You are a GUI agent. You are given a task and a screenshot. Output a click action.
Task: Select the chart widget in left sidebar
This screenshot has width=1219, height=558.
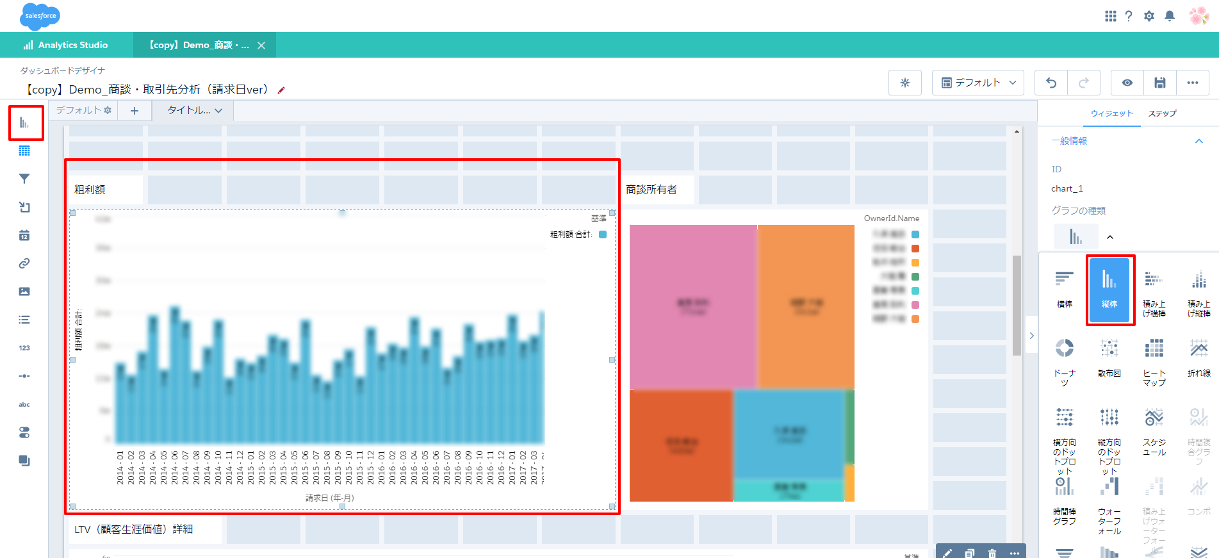(24, 123)
